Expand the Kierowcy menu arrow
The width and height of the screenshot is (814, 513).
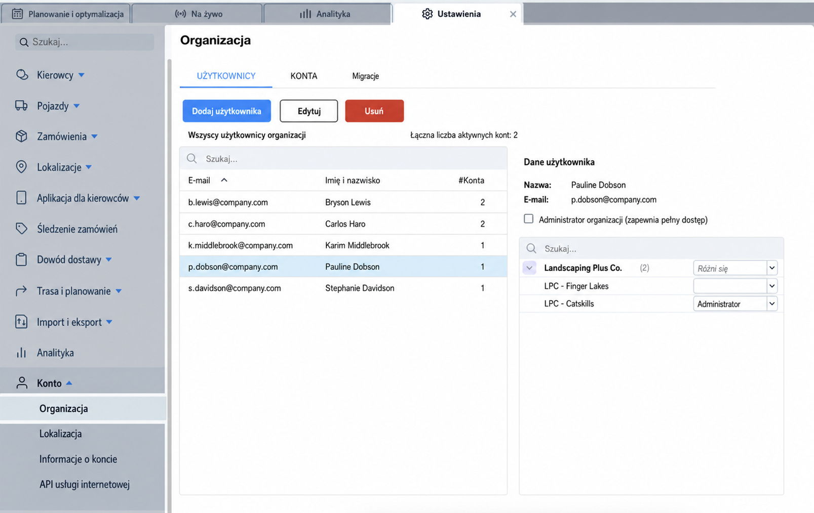(82, 75)
